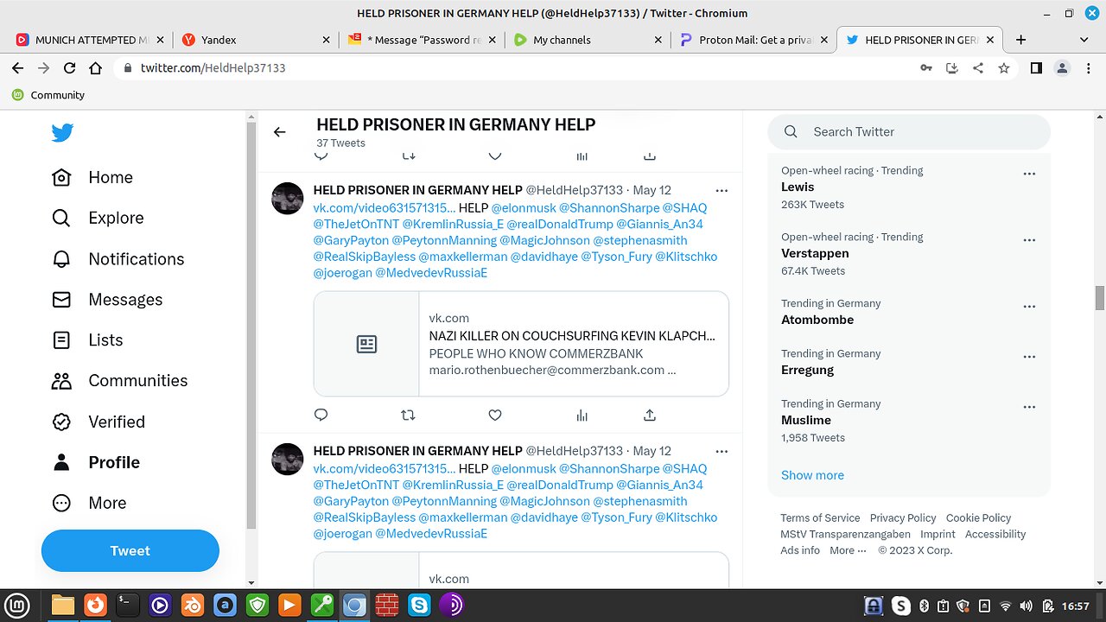Like the first May 12 tweet
Screen dimensions: 1106x622
495,415
